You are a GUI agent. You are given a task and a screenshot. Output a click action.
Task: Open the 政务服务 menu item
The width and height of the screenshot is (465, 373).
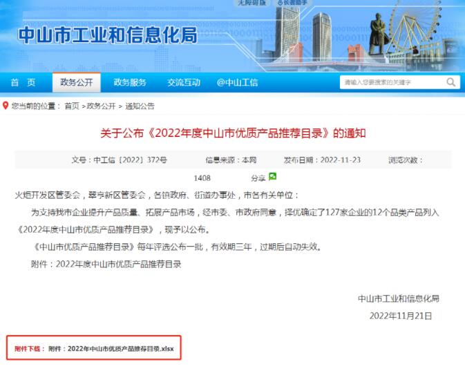[130, 83]
